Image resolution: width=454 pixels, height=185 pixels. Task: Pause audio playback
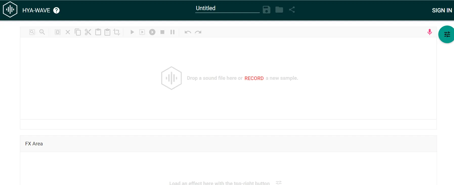(172, 32)
